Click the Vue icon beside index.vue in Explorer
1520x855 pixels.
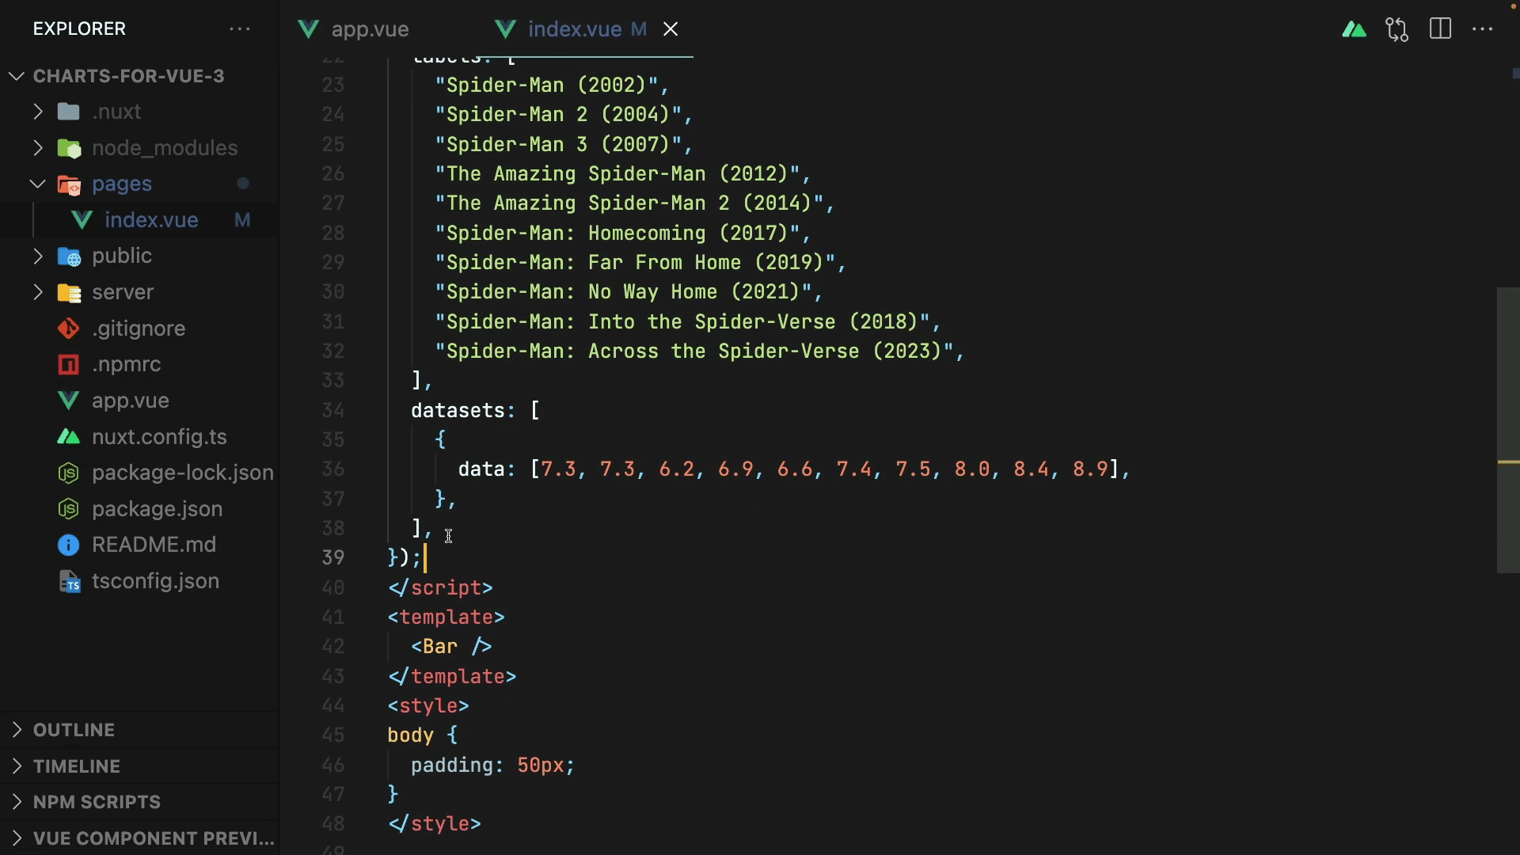(x=82, y=220)
